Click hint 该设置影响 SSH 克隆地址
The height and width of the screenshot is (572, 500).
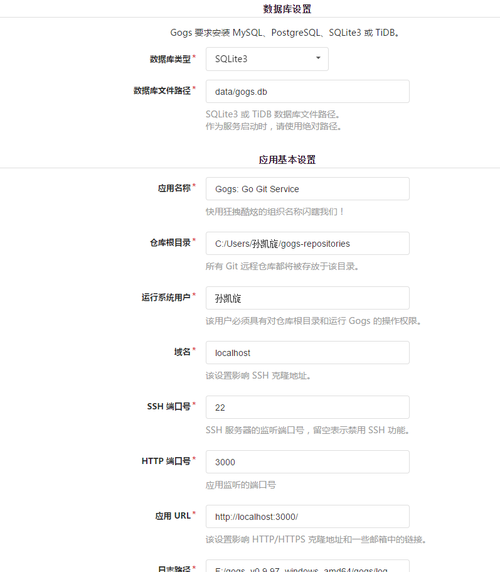click(x=258, y=375)
